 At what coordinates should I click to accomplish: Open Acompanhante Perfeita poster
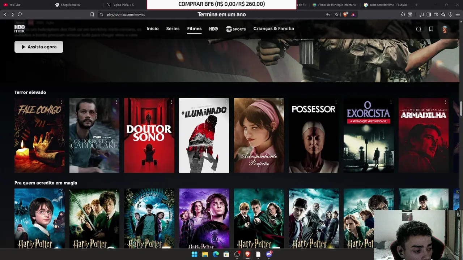click(259, 135)
